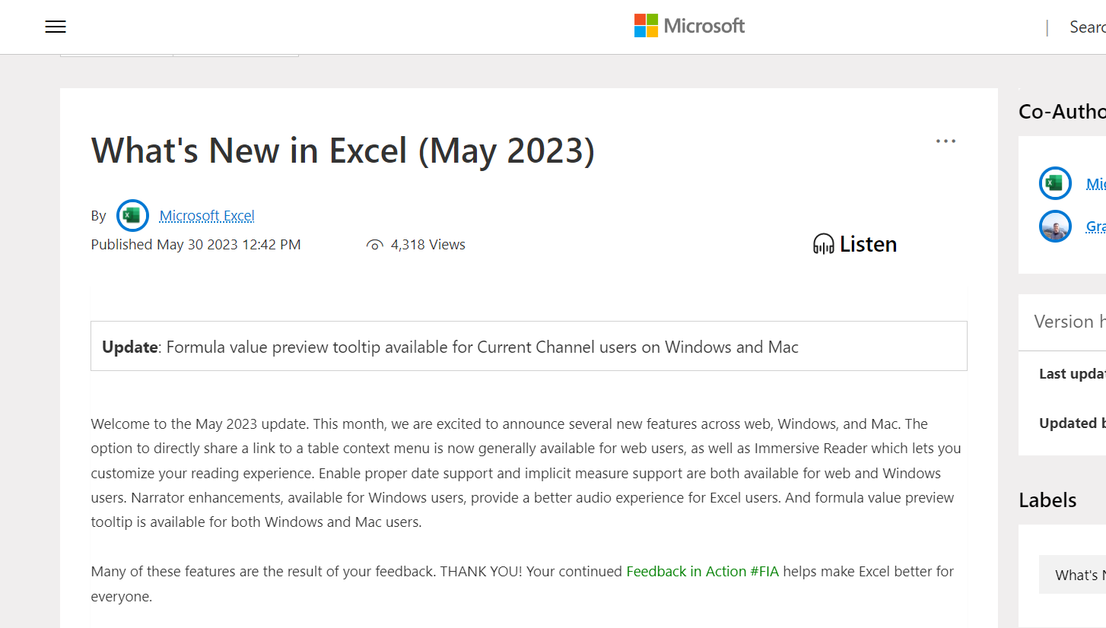Screen dimensions: 1106x628
Task: Open the Microsoft Excel author profile link
Action: click(206, 215)
